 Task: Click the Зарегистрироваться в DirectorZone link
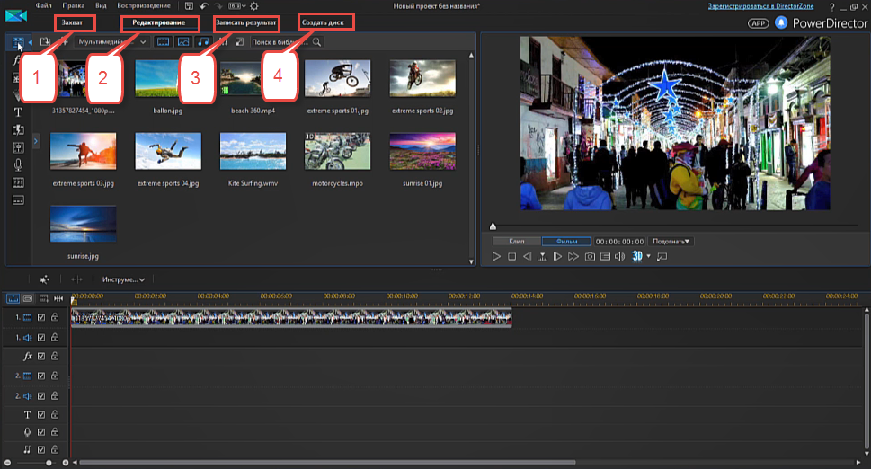[x=759, y=6]
